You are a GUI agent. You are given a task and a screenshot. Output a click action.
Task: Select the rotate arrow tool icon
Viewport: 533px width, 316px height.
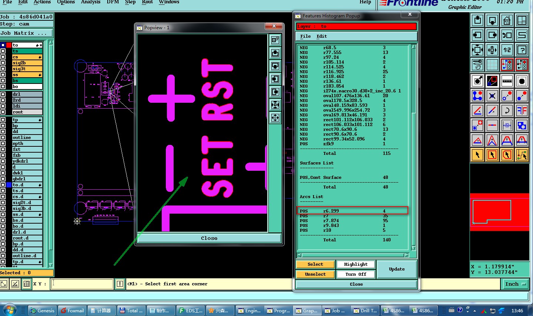point(507,110)
